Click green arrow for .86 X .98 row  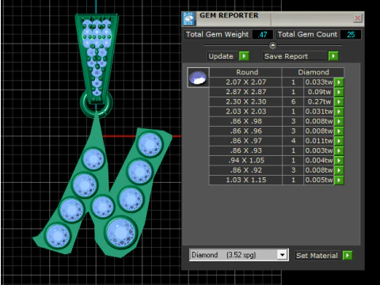[339, 121]
